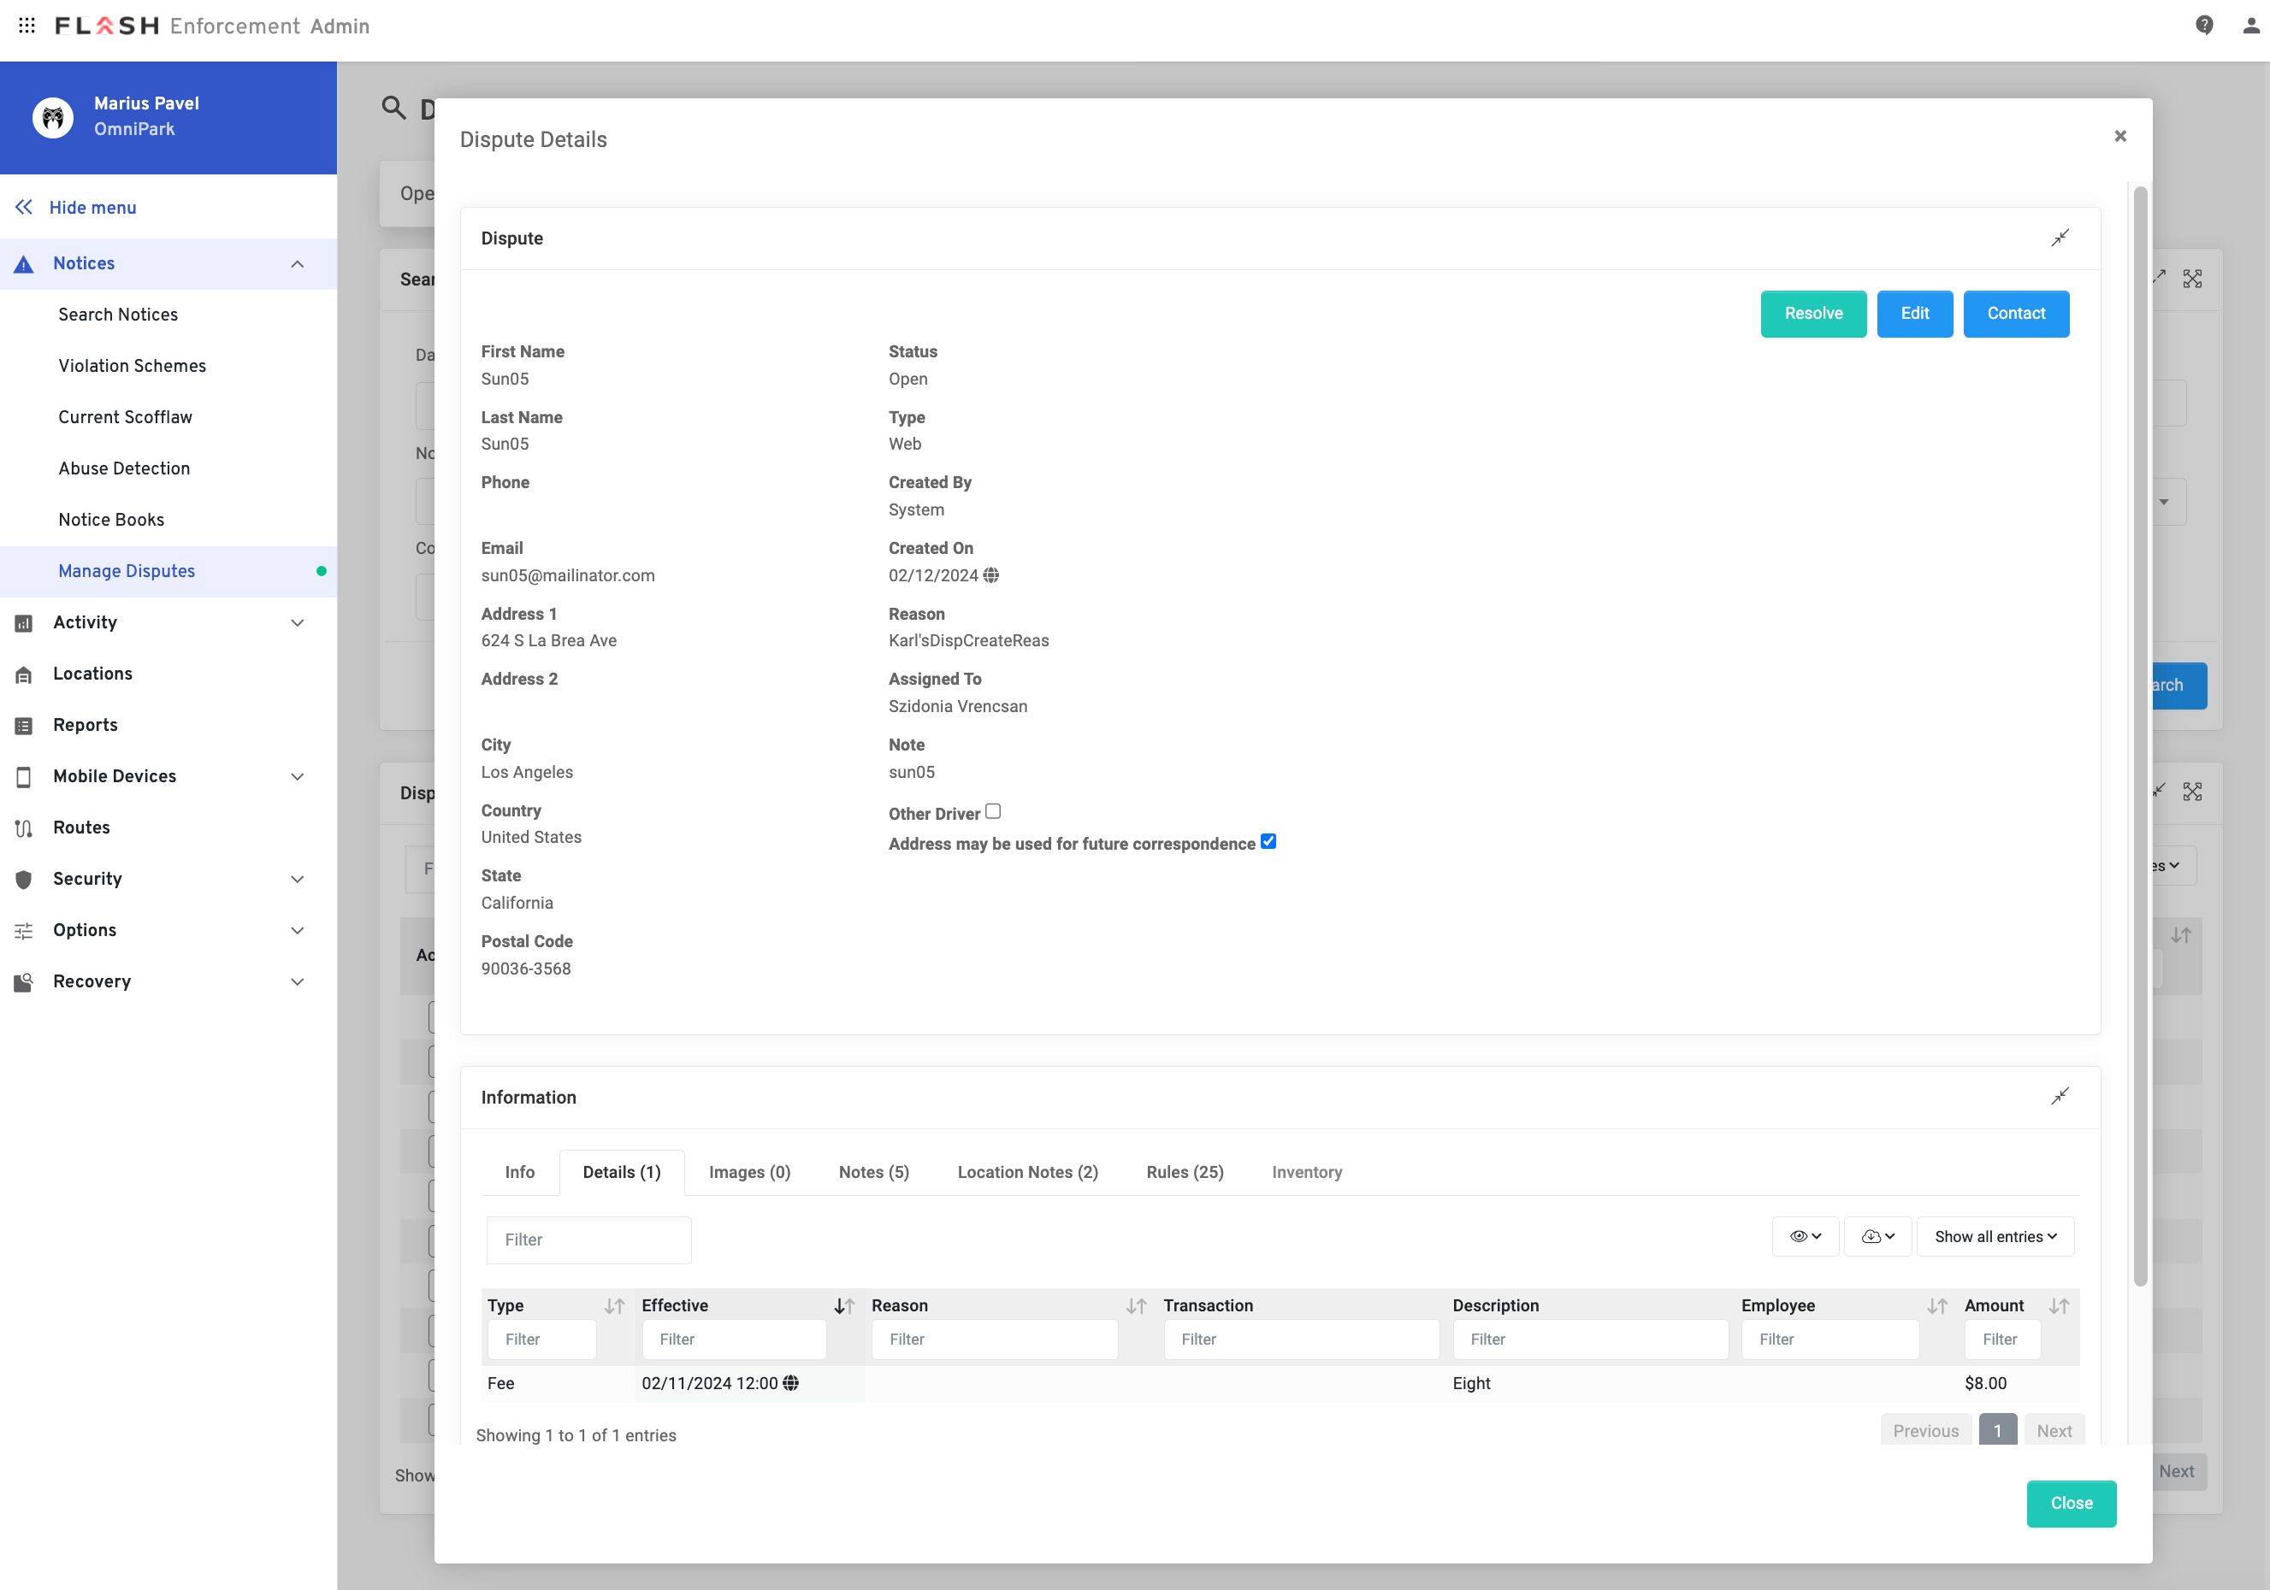This screenshot has height=1590, width=2270.
Task: Toggle the Other Driver checkbox
Action: coord(993,811)
